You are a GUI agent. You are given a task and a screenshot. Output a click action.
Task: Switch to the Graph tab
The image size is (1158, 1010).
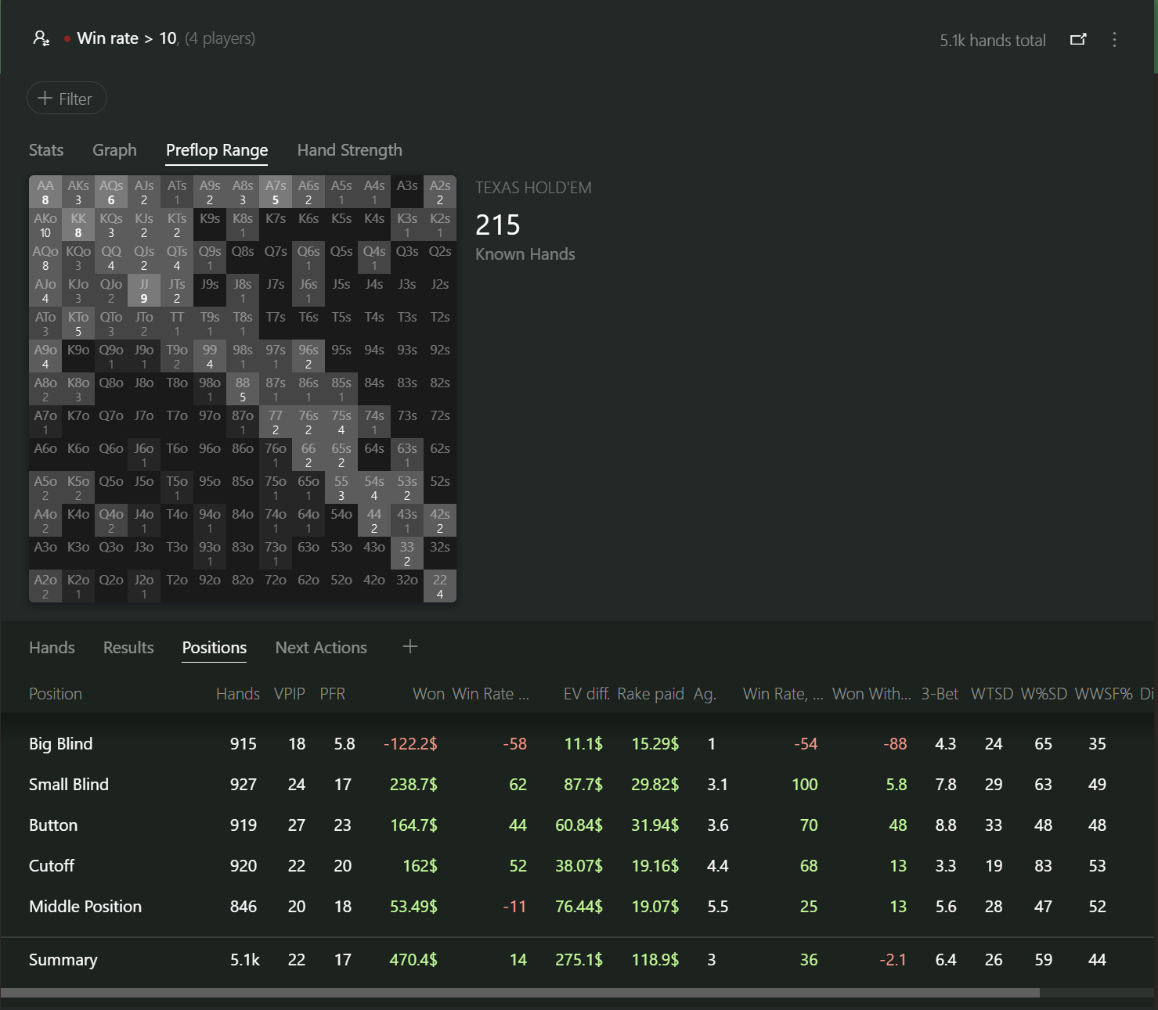pos(114,150)
